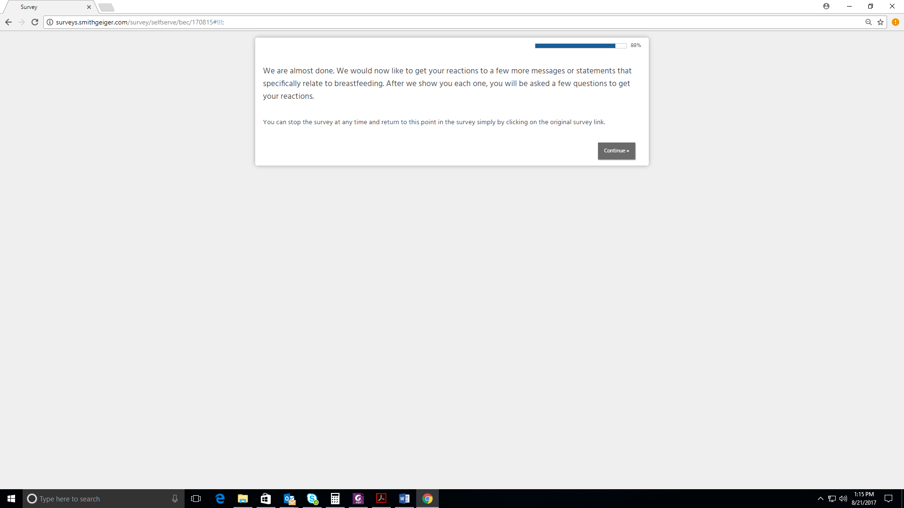The width and height of the screenshot is (904, 508).
Task: Click the browser back arrow
Action: (x=8, y=22)
